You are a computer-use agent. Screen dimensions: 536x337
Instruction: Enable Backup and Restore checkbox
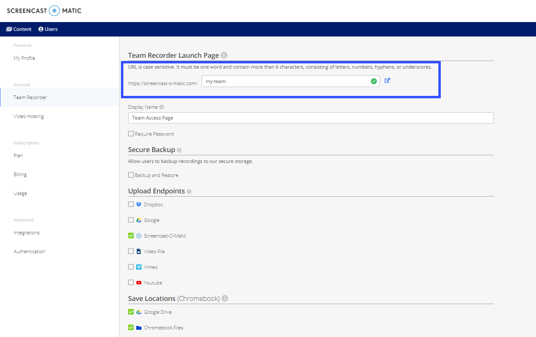pyautogui.click(x=131, y=175)
